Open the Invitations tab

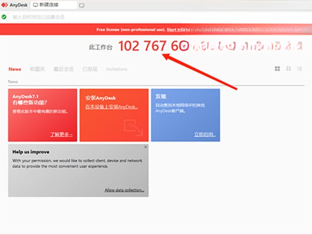click(x=116, y=69)
